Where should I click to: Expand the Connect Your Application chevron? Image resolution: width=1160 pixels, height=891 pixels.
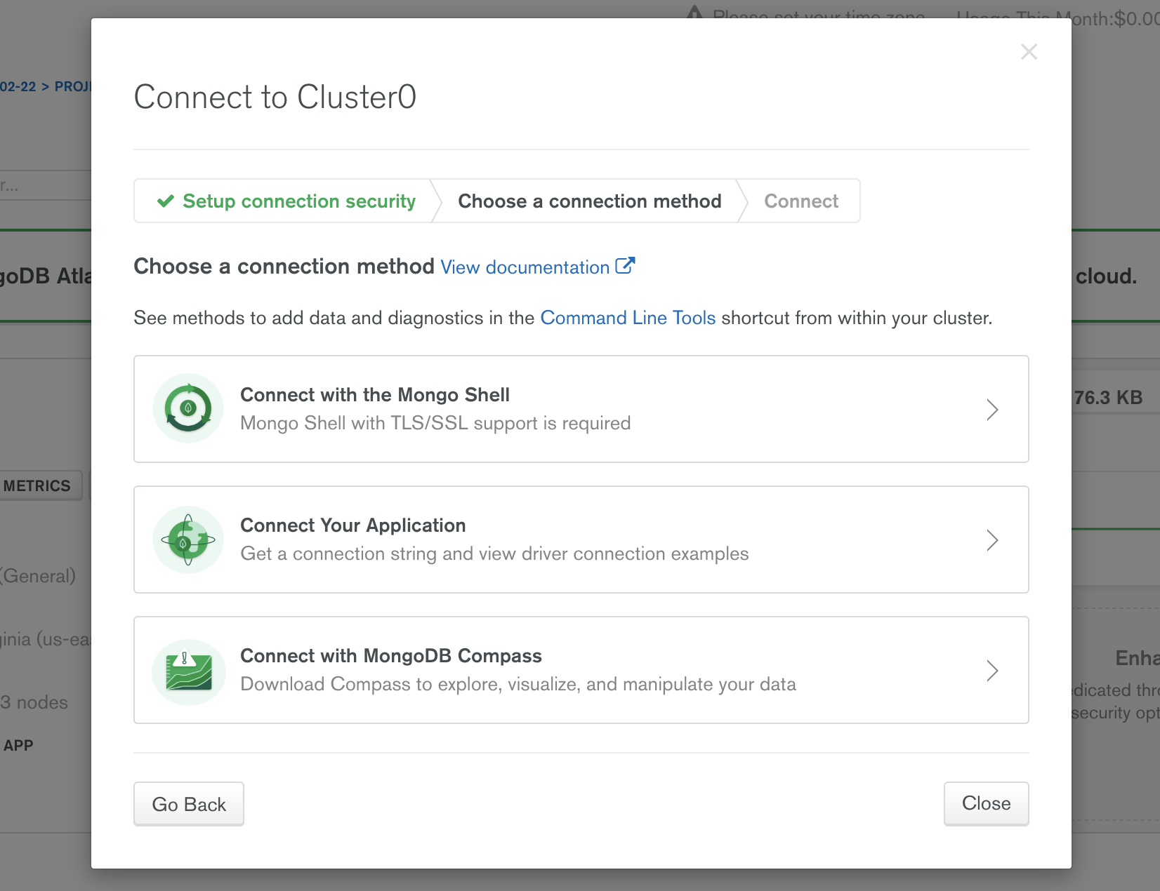tap(991, 540)
